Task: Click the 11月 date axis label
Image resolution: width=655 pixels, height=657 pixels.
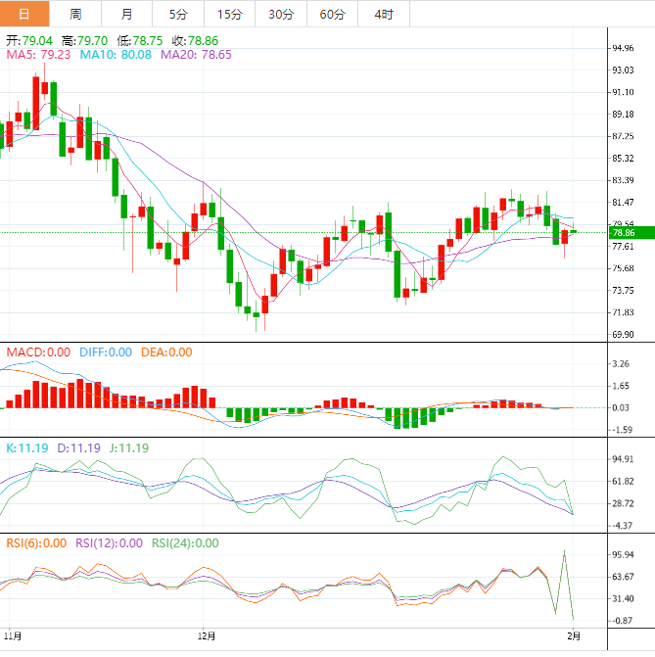Action: 13,636
